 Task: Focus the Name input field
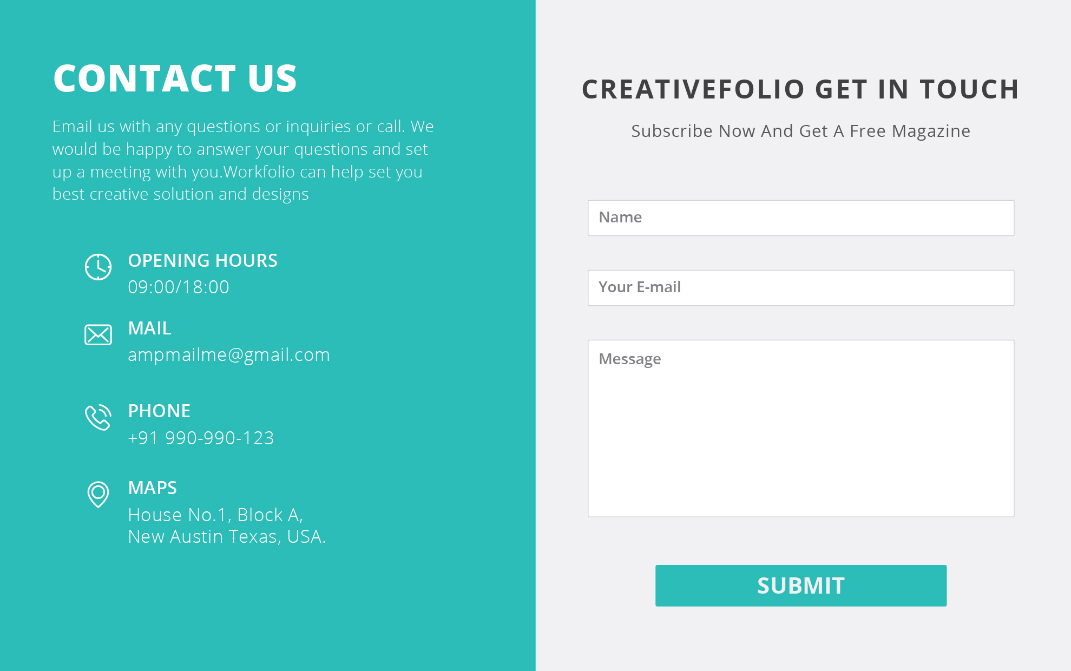(800, 218)
